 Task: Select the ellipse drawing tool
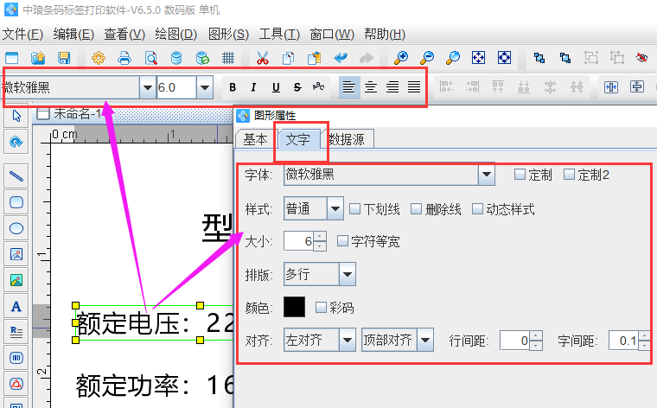coord(16,228)
